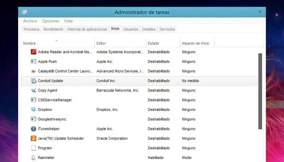Open the Historial de aplicaciones tab
The width and height of the screenshot is (284, 162).
click(x=87, y=29)
